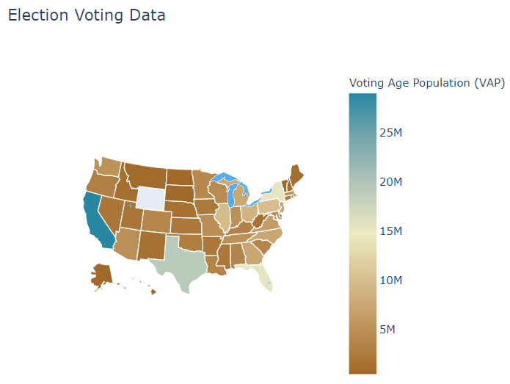Select Montana on the map
The image size is (510, 384).
click(x=147, y=175)
